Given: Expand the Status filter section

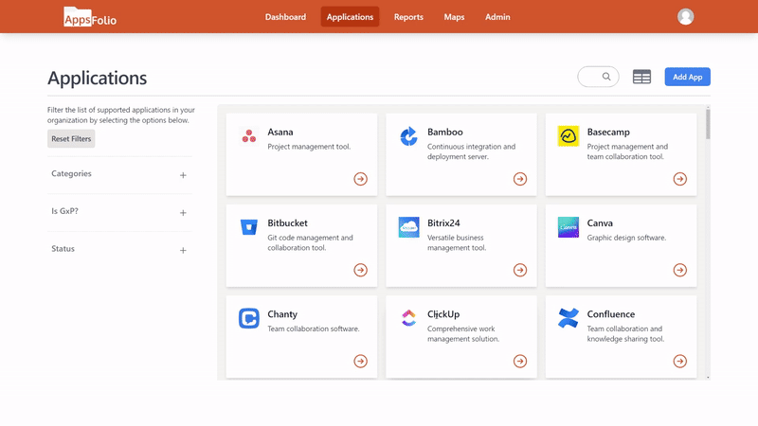Looking at the screenshot, I should pyautogui.click(x=183, y=250).
